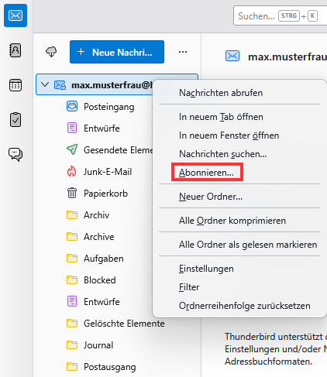Image resolution: width=327 pixels, height=377 pixels.
Task: Select Alle Ordner komprimieren
Action: (x=232, y=221)
